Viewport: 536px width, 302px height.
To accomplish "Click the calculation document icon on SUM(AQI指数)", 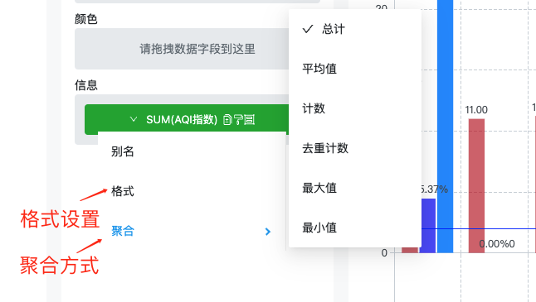I will coord(227,120).
